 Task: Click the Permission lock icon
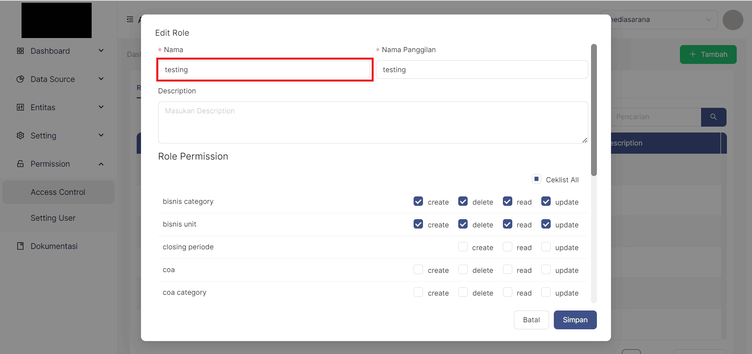pos(20,164)
